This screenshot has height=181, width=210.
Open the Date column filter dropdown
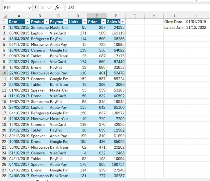(28, 22)
